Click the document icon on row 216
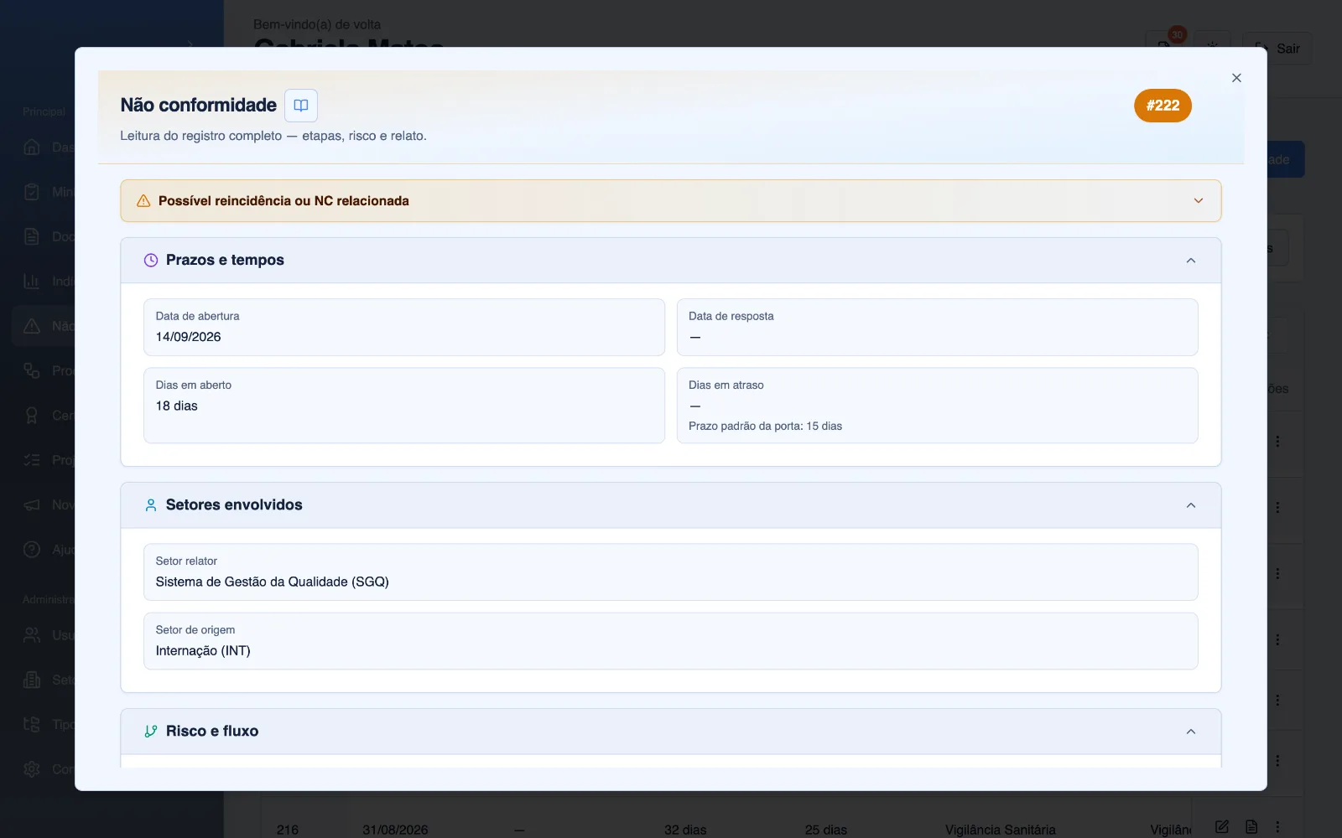Screen dimensions: 1342x838 (1251, 827)
